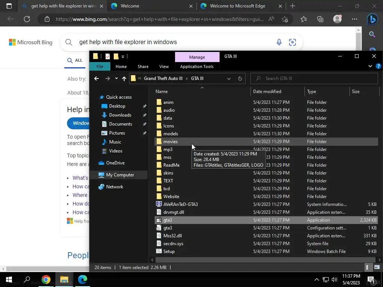Open the File menu in Explorer
Screen dimensions: 383x287
[x=99, y=67]
